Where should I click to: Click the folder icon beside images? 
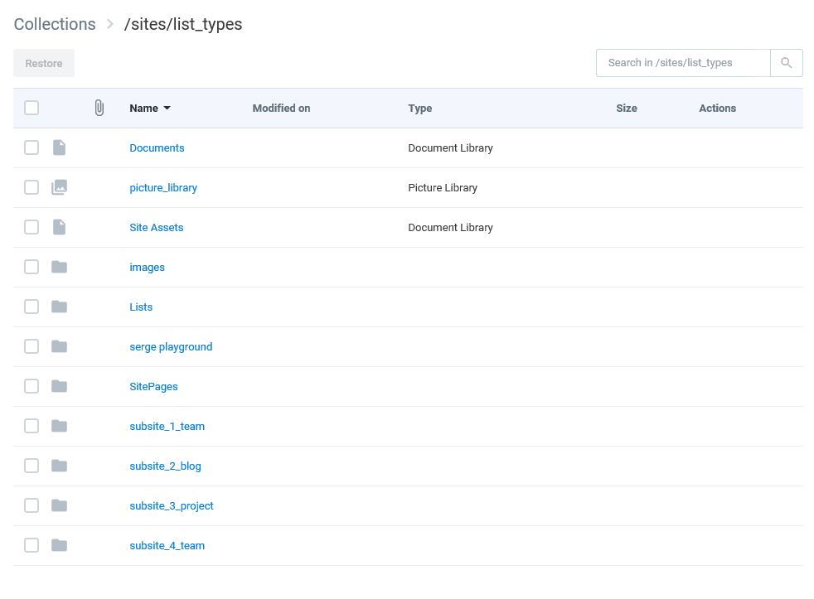59,267
